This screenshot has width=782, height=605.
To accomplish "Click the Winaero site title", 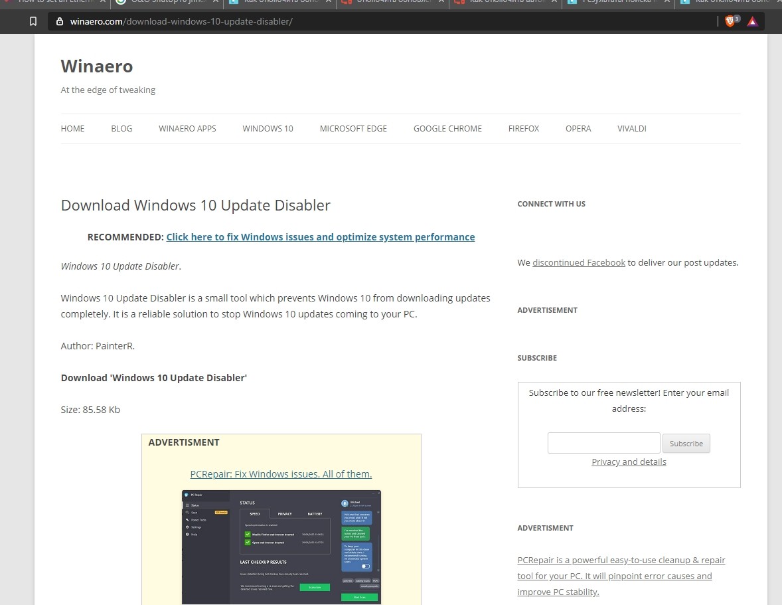I will point(97,66).
